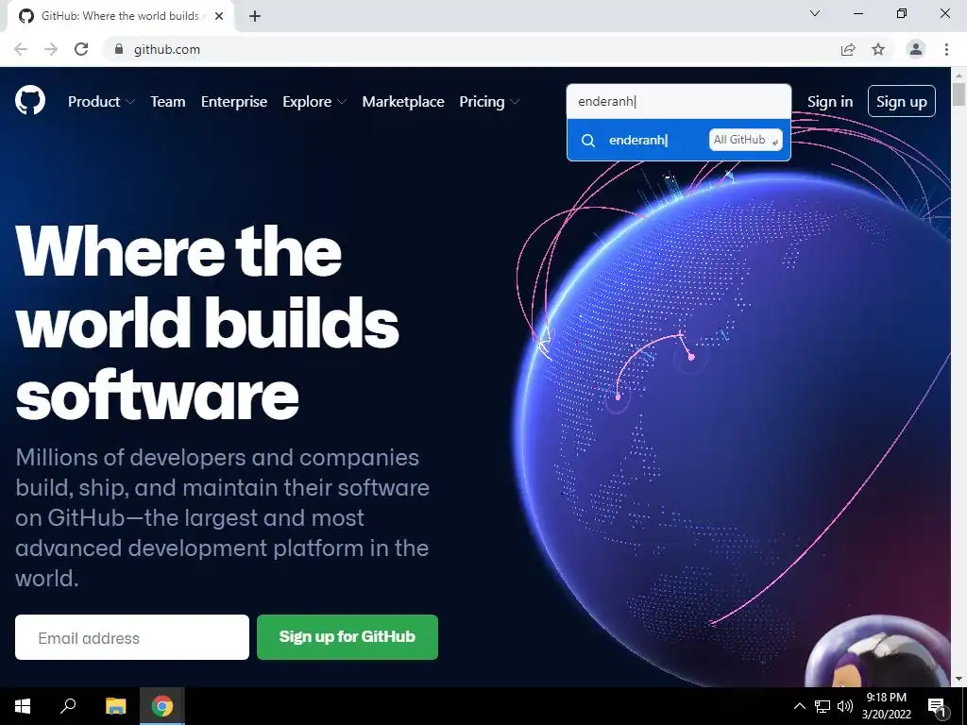Click the astronaut mascot image
The height and width of the screenshot is (725, 967).
(x=876, y=652)
